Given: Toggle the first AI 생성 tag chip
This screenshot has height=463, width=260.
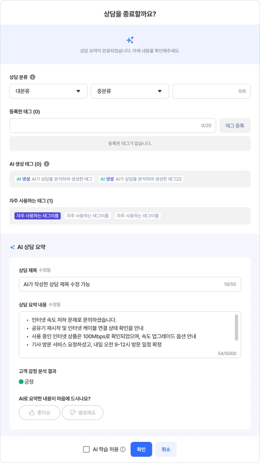Looking at the screenshot, I should pos(54,179).
